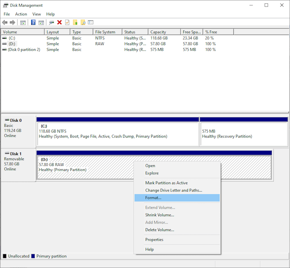
Task: Open the Action menu
Action: click(x=21, y=14)
